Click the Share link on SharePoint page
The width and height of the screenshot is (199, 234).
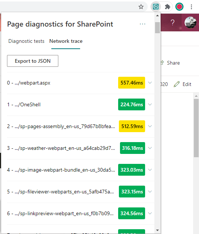[173, 63]
